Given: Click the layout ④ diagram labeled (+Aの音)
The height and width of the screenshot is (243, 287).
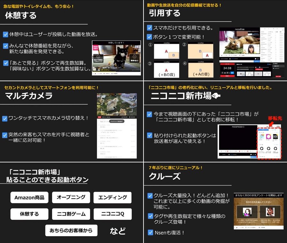Looking at the screenshot, I should point(201,69).
